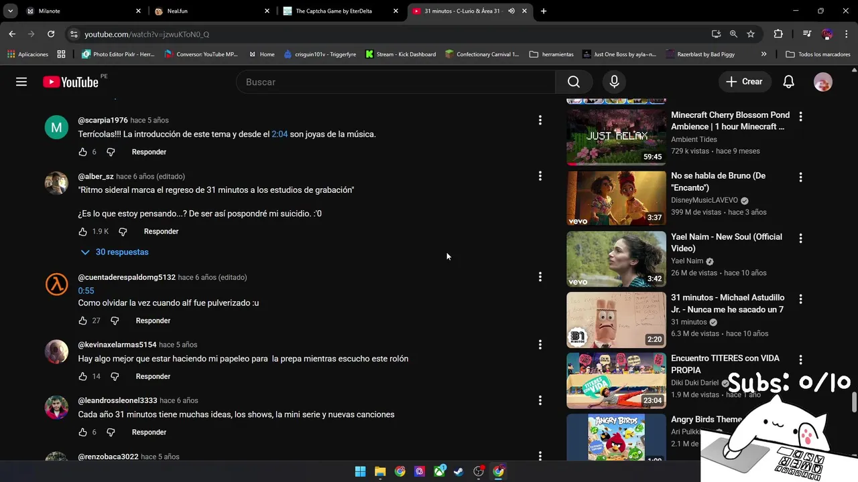858x482 pixels.
Task: Open File Explorer from taskbar
Action: pyautogui.click(x=380, y=471)
